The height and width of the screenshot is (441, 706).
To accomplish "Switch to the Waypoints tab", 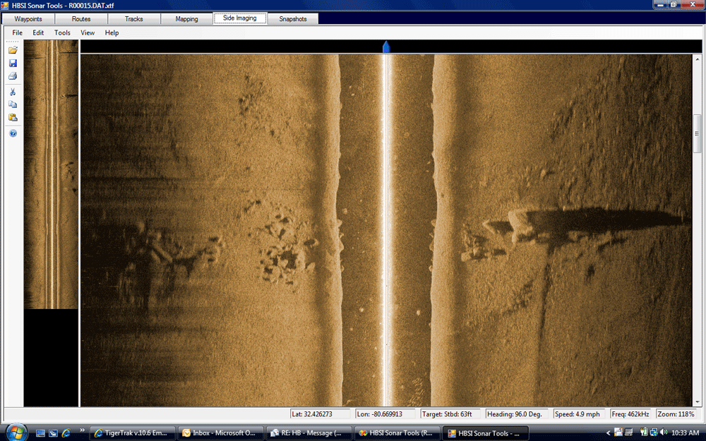I will point(29,19).
